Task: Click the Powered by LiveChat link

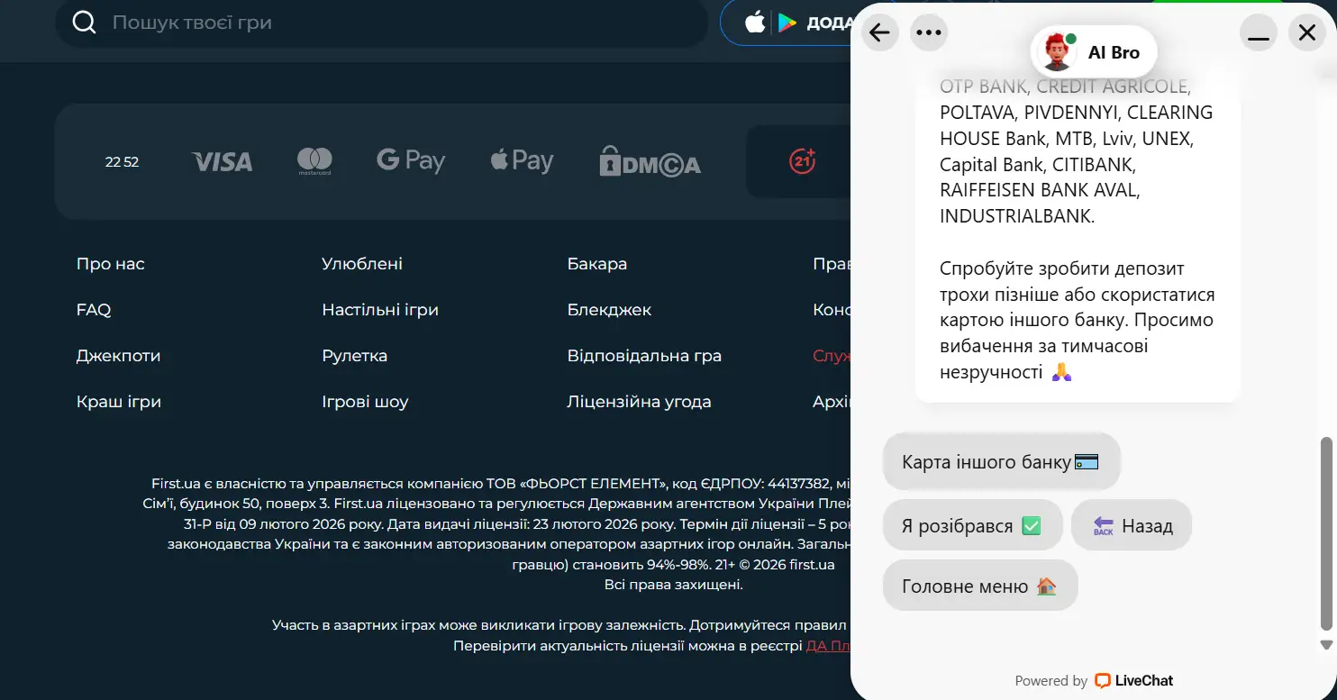Action: tap(1094, 681)
